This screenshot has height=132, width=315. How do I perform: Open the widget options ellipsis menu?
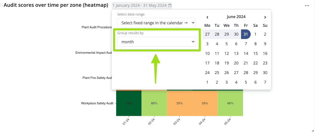point(307,6)
